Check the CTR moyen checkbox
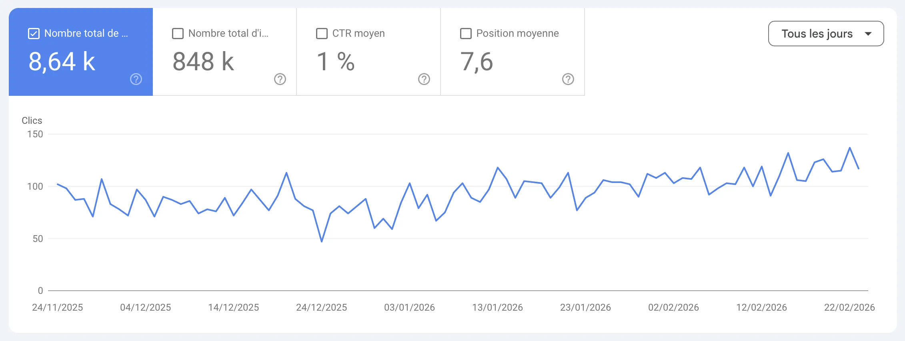Image resolution: width=905 pixels, height=341 pixels. 321,34
